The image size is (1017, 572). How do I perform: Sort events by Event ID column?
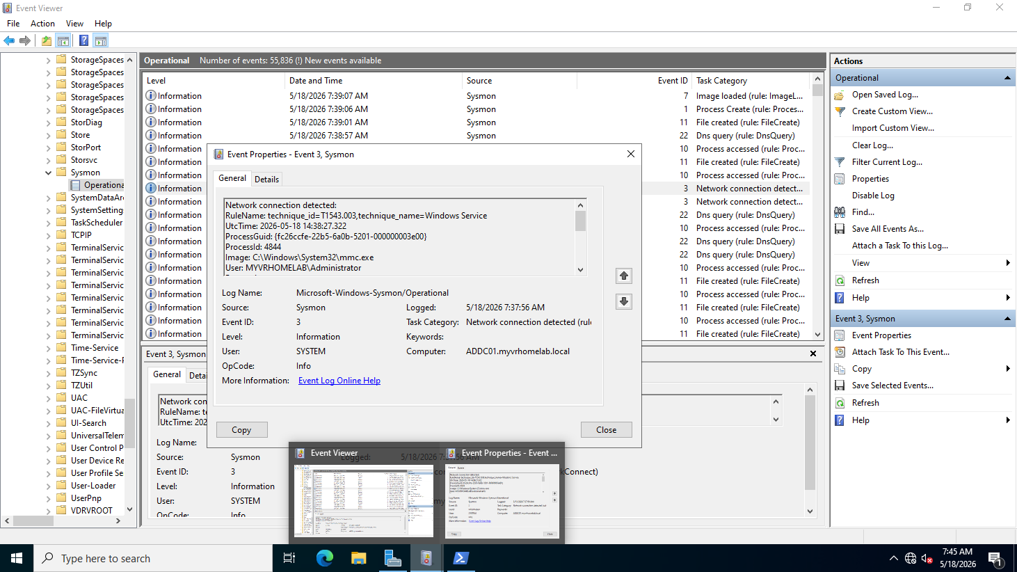634,81
